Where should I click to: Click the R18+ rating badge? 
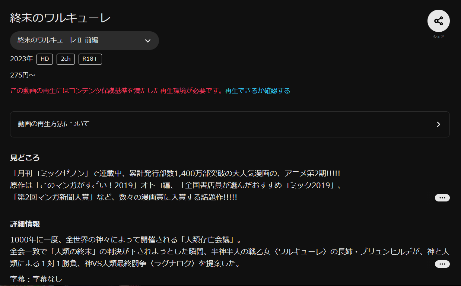click(x=90, y=59)
